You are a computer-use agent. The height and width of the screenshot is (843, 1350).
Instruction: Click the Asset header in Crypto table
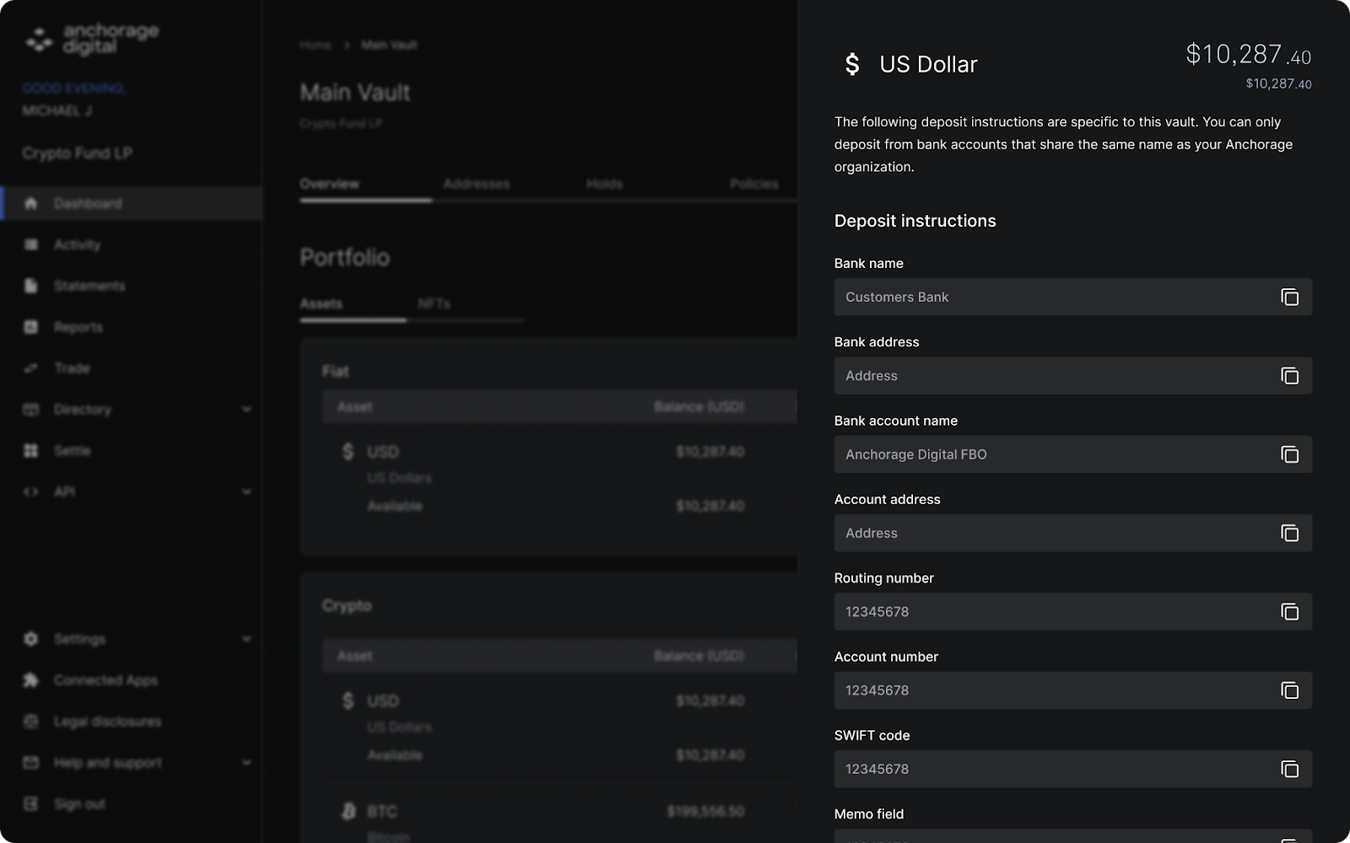pyautogui.click(x=354, y=656)
